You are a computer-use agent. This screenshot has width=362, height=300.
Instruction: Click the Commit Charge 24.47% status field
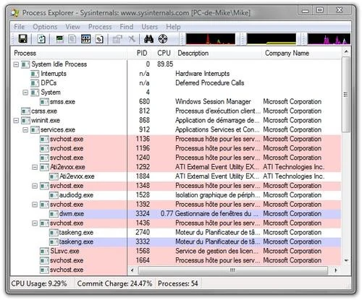115,283
